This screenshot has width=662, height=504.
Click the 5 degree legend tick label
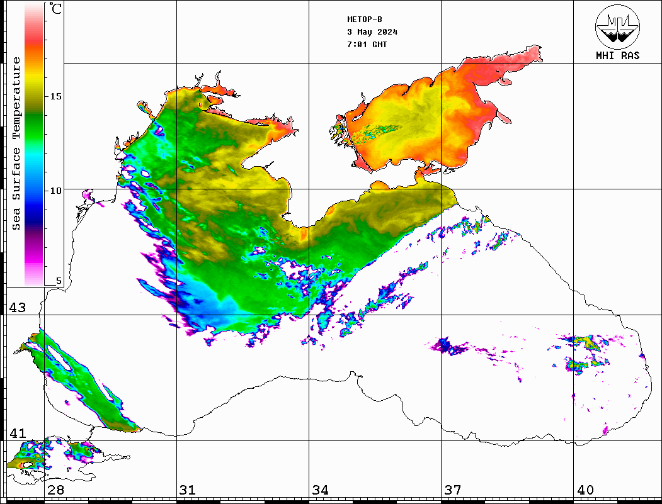click(59, 281)
